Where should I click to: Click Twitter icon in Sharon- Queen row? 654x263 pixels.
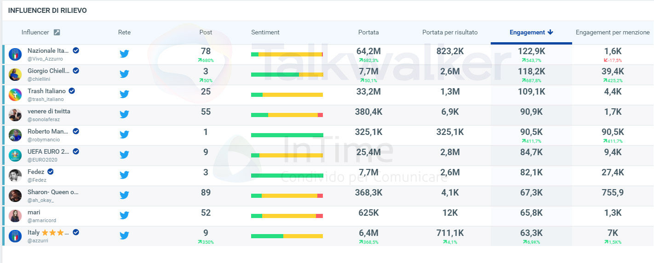pyautogui.click(x=124, y=195)
